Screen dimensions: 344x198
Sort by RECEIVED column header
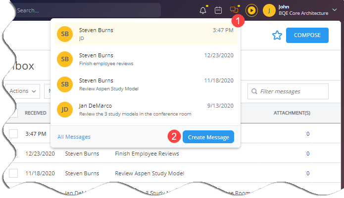pyautogui.click(x=36, y=113)
